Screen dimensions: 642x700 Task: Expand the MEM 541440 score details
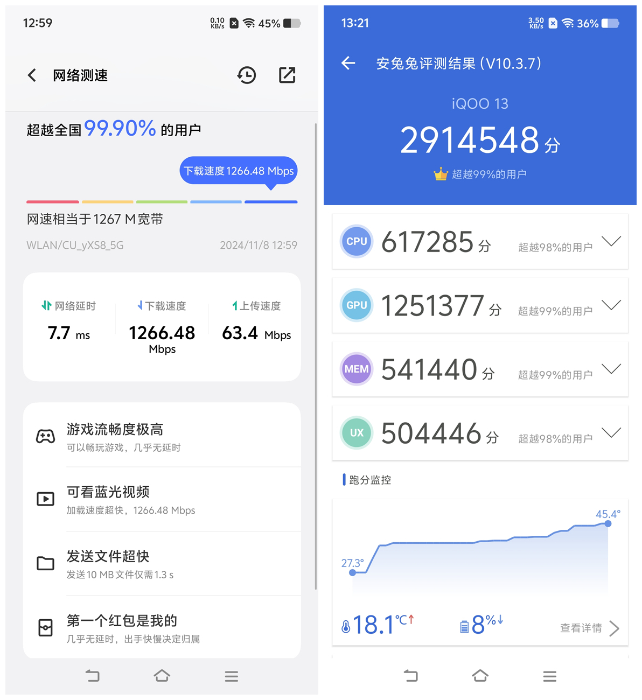(611, 369)
